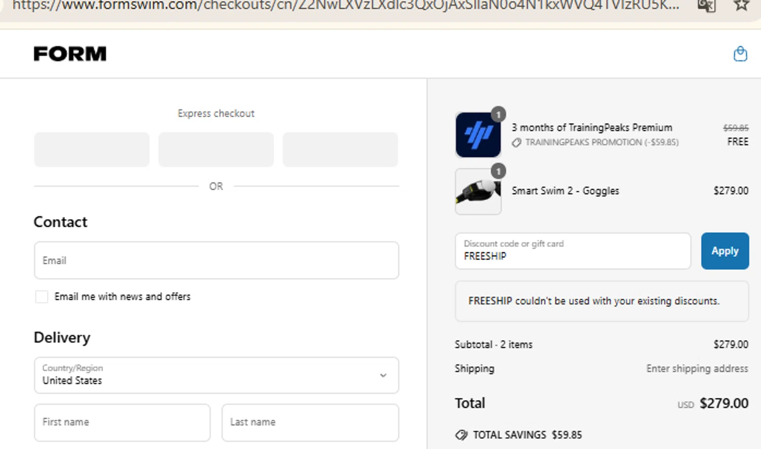Viewport: 761px width, 449px height.
Task: Click 'Smart Swim 2 - Goggles' item name
Action: [x=565, y=191]
